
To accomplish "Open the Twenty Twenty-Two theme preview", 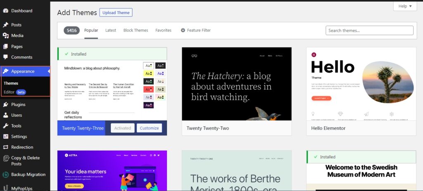I will 237,84.
